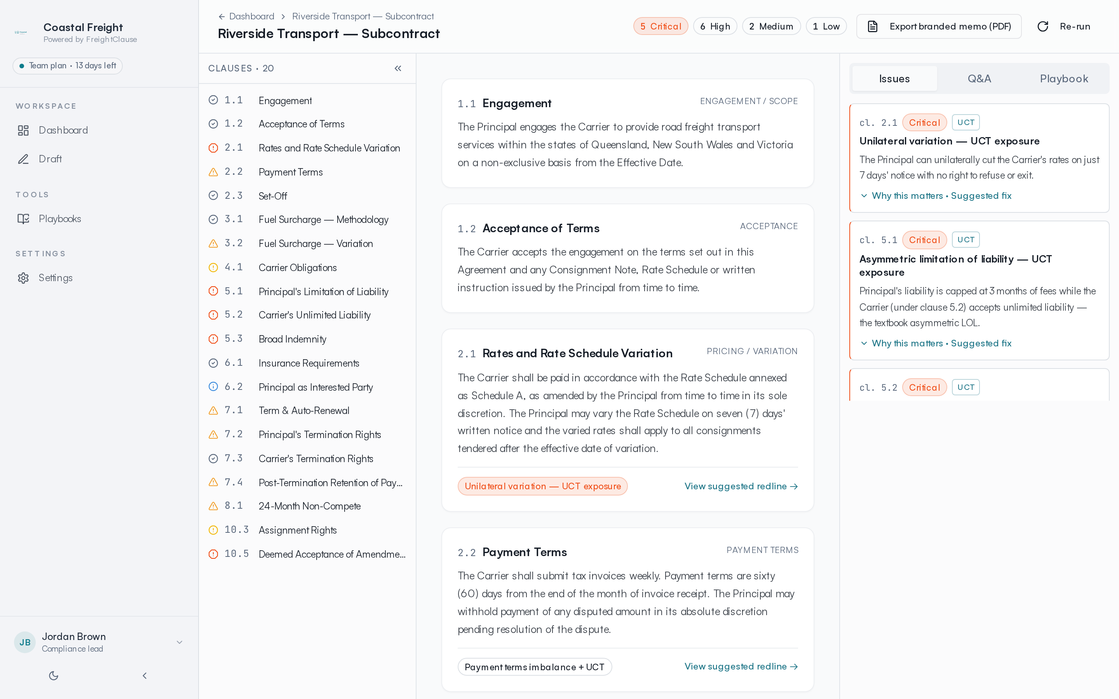Click Team plan 13 days left badge

point(68,66)
